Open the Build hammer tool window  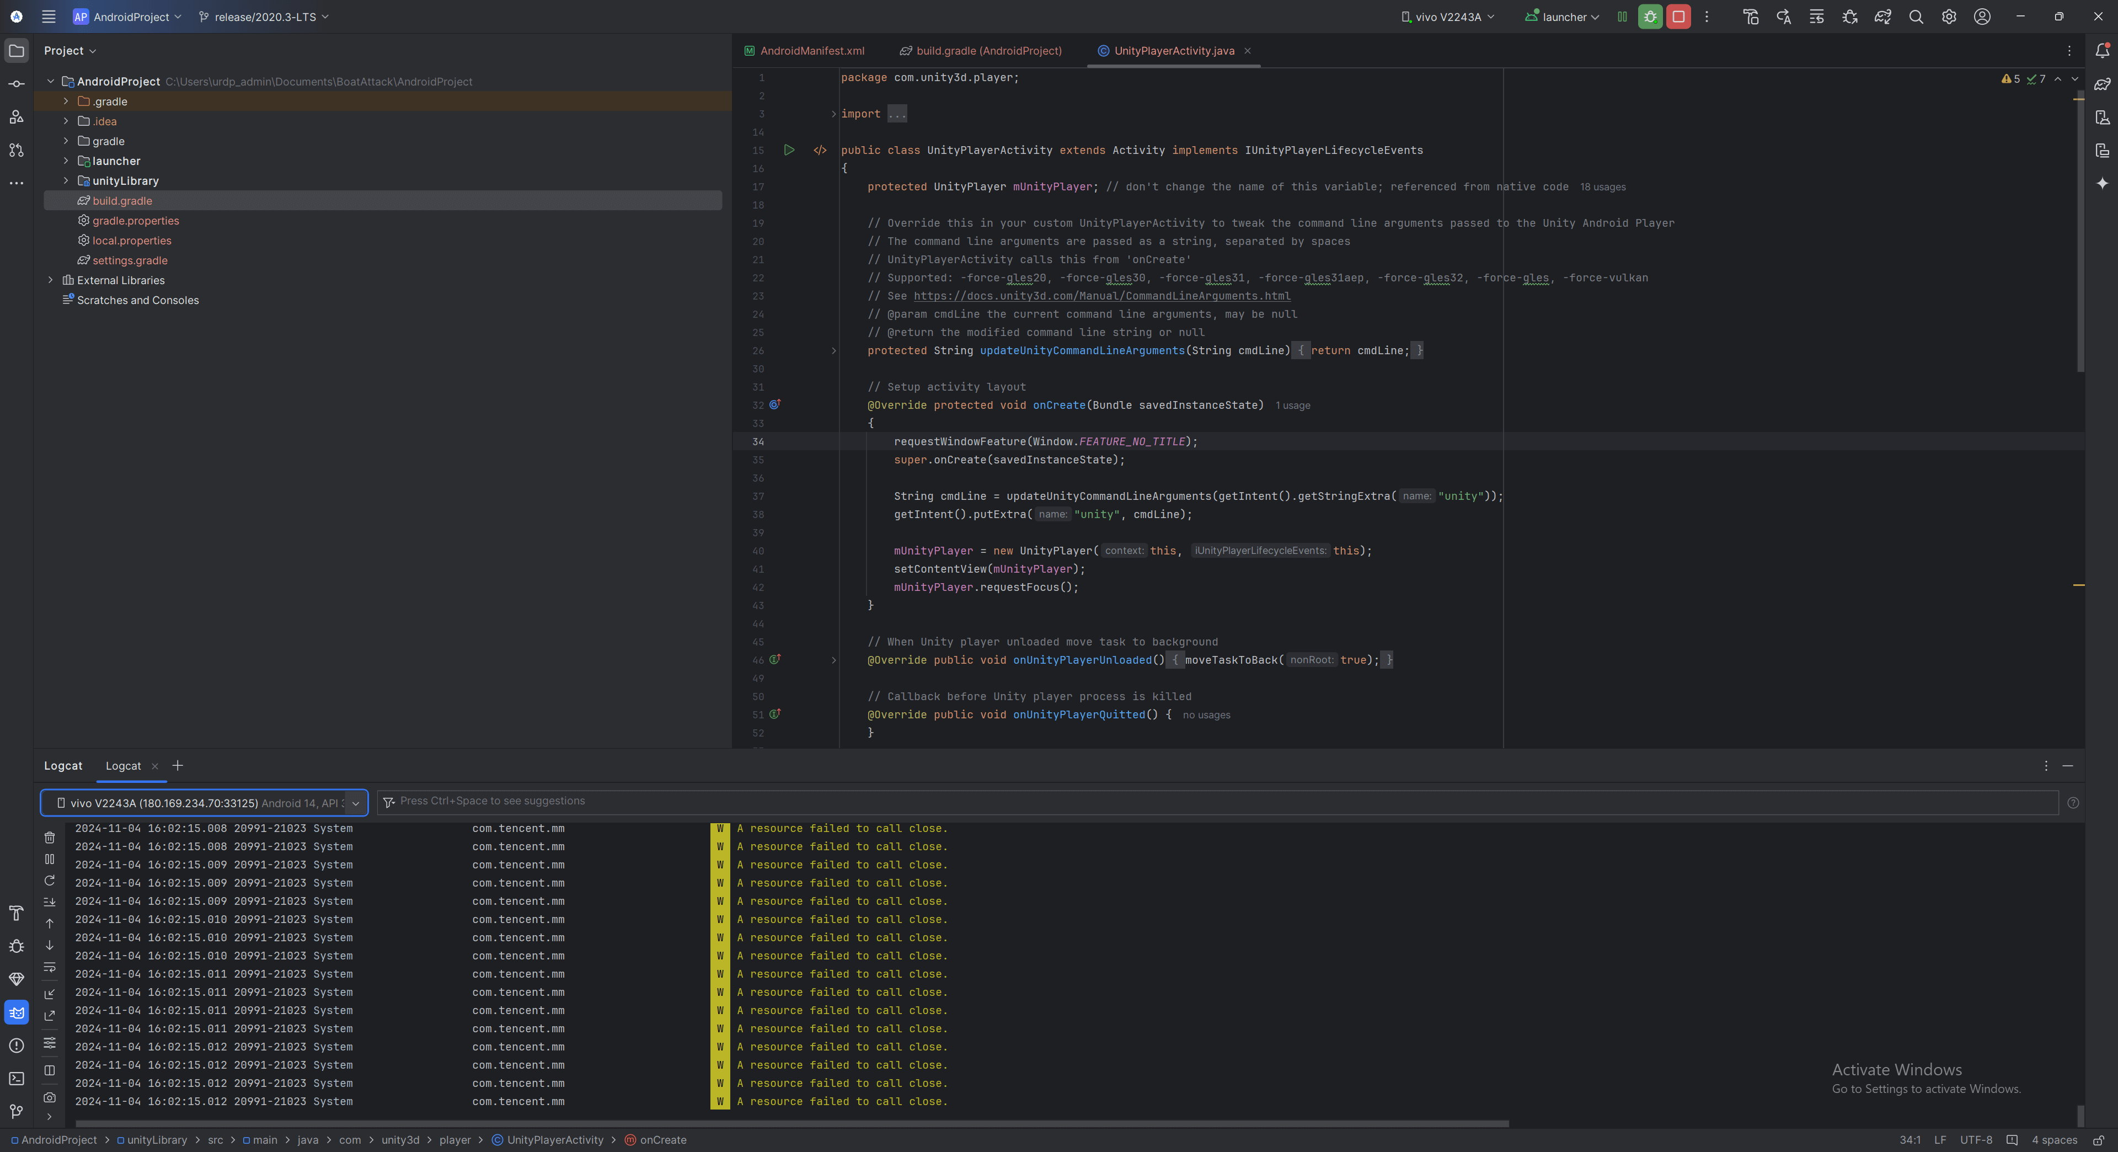[17, 913]
